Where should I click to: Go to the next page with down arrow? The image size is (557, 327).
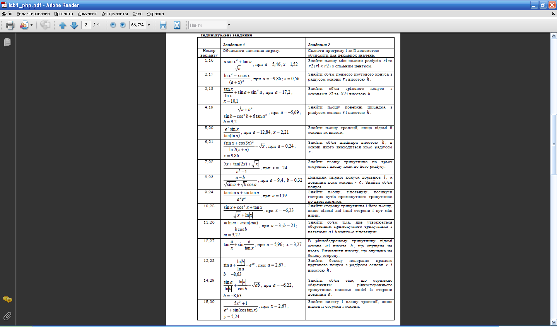pyautogui.click(x=74, y=25)
